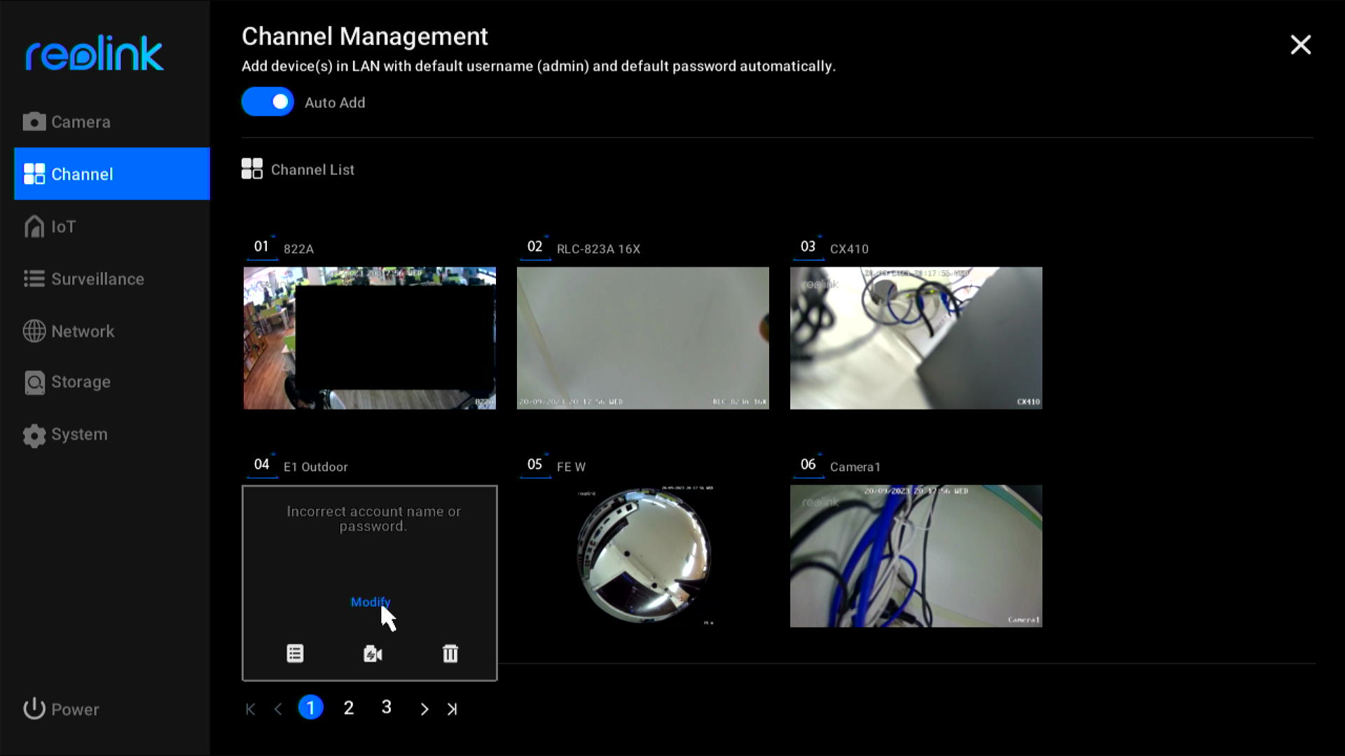Toggle the Auto Add switch
The height and width of the screenshot is (756, 1345).
point(268,101)
